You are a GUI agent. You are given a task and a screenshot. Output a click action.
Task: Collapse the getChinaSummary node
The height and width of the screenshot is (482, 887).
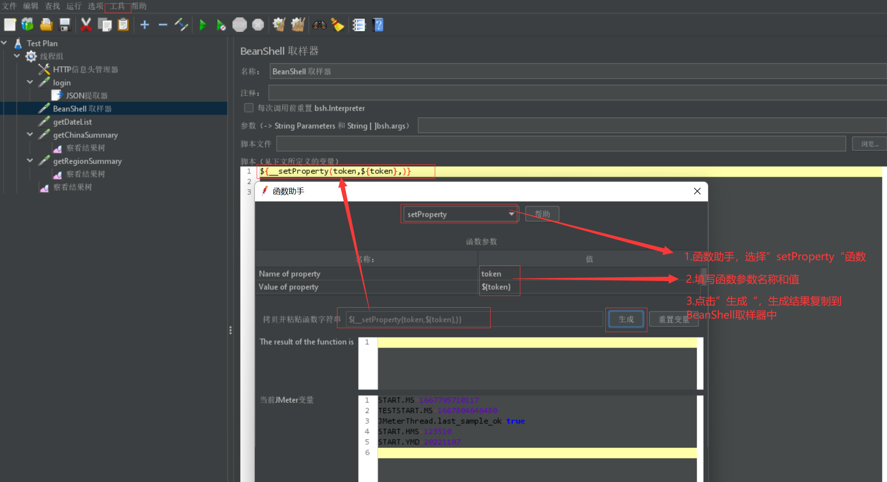click(x=30, y=134)
